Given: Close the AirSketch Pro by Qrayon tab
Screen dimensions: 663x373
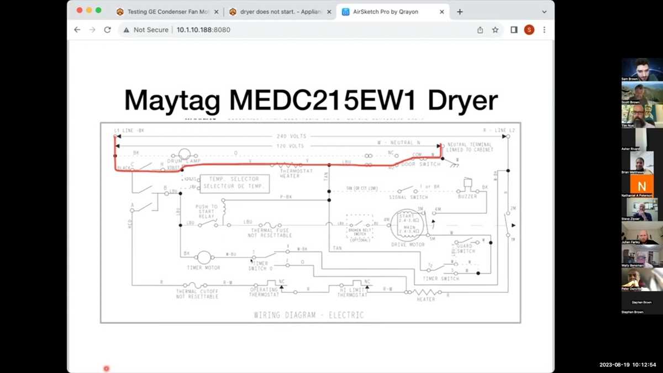Looking at the screenshot, I should pos(442,12).
